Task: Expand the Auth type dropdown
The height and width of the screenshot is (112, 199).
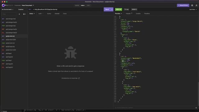Action: (x=41, y=14)
